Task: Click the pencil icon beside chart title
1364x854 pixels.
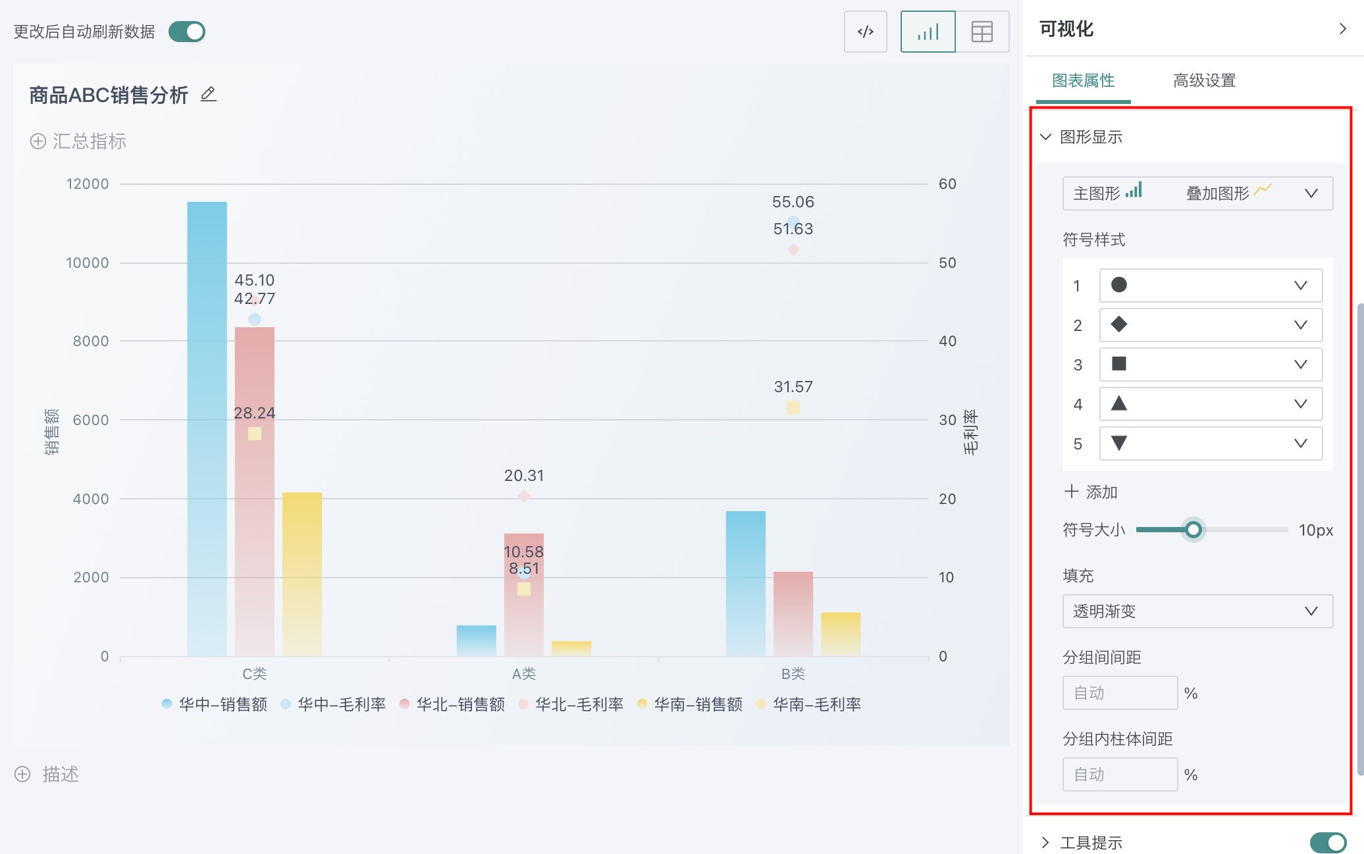Action: click(x=209, y=95)
